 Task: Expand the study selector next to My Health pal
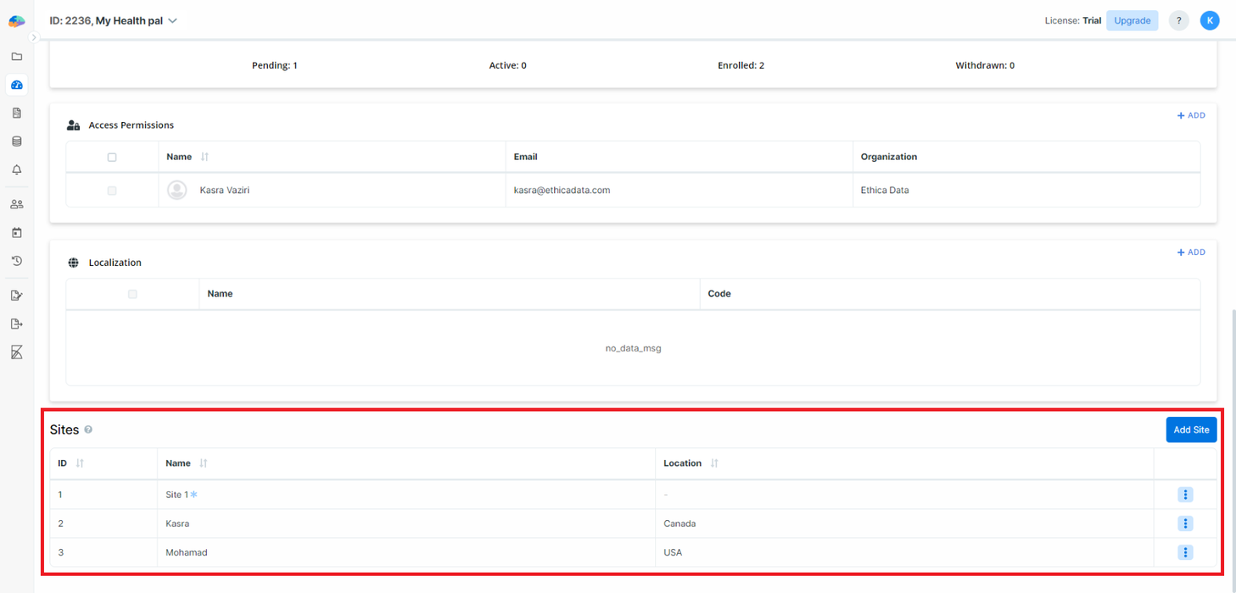pos(173,20)
